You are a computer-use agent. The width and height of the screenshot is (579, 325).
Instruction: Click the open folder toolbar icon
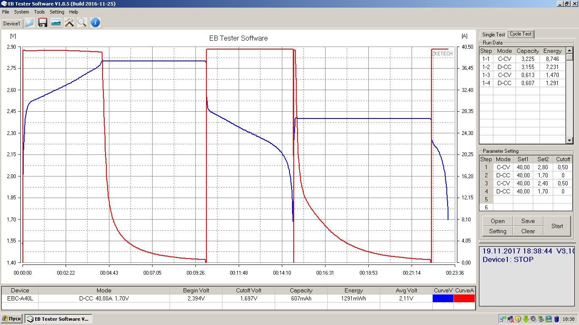30,23
